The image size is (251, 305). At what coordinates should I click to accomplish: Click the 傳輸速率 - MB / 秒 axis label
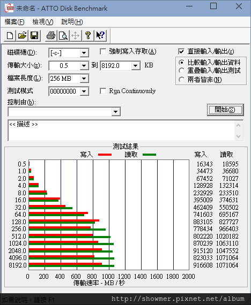(99, 283)
